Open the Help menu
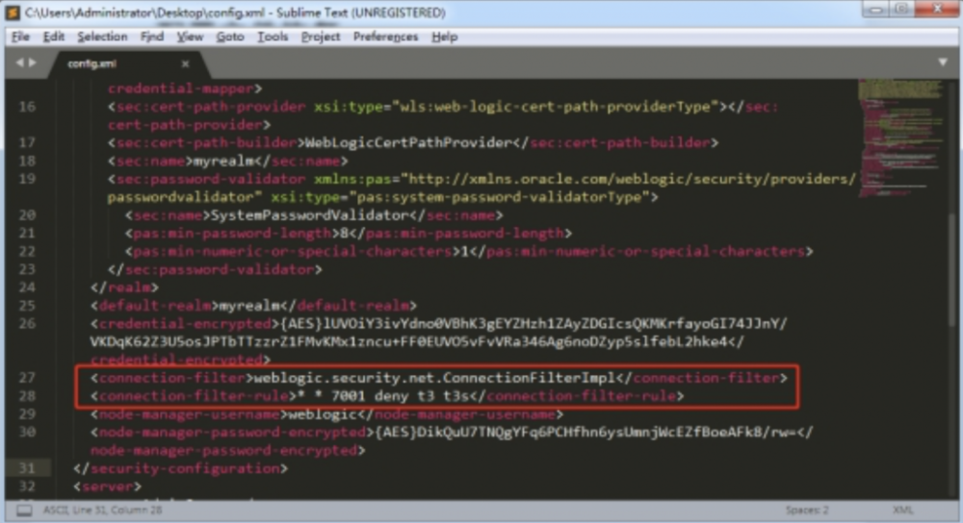The image size is (963, 523). pyautogui.click(x=444, y=37)
